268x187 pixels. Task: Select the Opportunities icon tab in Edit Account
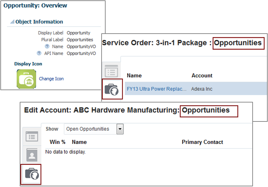[x=32, y=173]
